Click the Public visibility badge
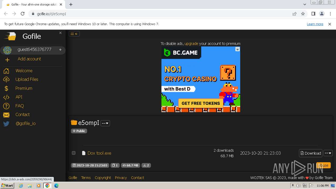The width and height of the screenshot is (336, 189). tap(79, 131)
